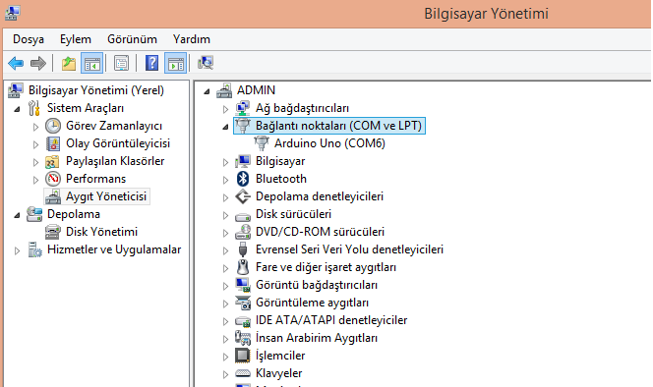Screen dimensions: 653x387
Task: Collapse the Sistem Araçları tree node
Action: tap(17, 109)
